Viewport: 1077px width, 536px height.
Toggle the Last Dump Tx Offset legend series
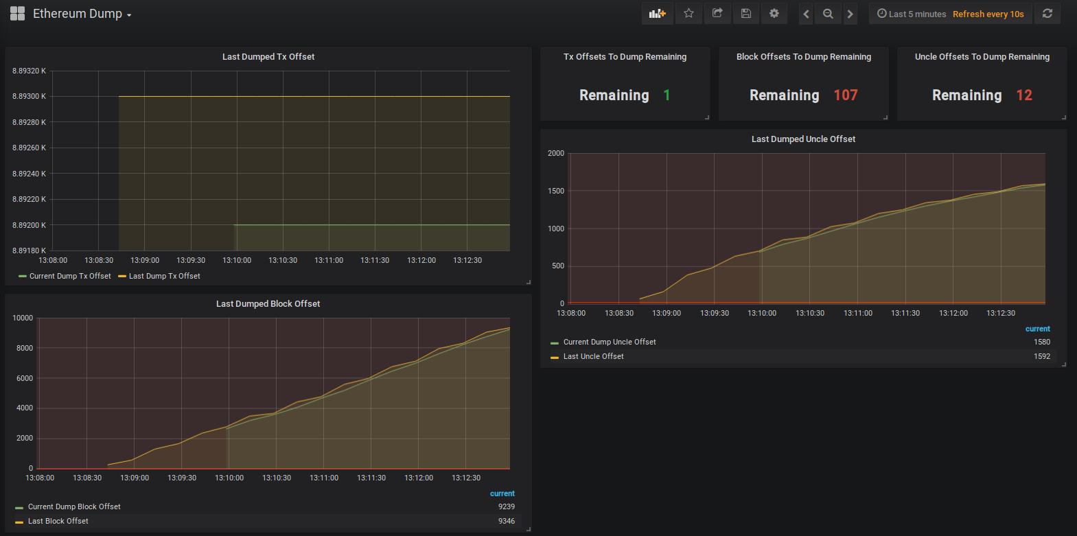click(165, 276)
